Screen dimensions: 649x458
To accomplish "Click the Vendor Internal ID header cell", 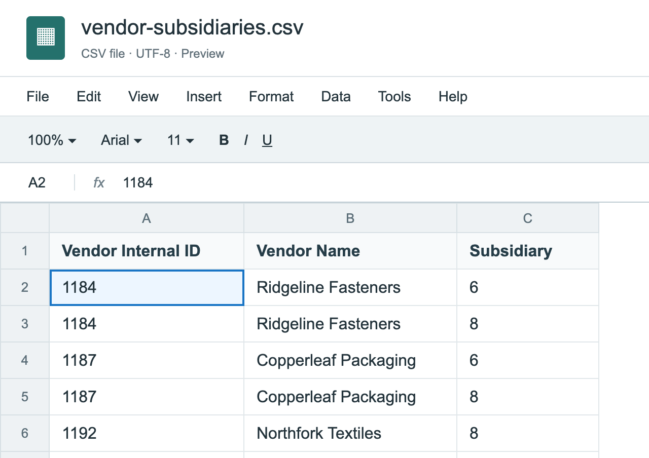I will [x=147, y=251].
